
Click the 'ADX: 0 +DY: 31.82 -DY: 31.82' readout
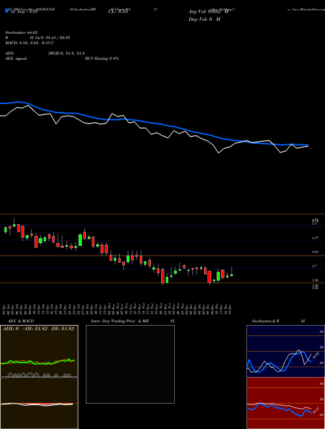pyautogui.click(x=38, y=329)
